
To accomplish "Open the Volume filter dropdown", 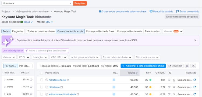I will pyautogui.click(x=9, y=57).
